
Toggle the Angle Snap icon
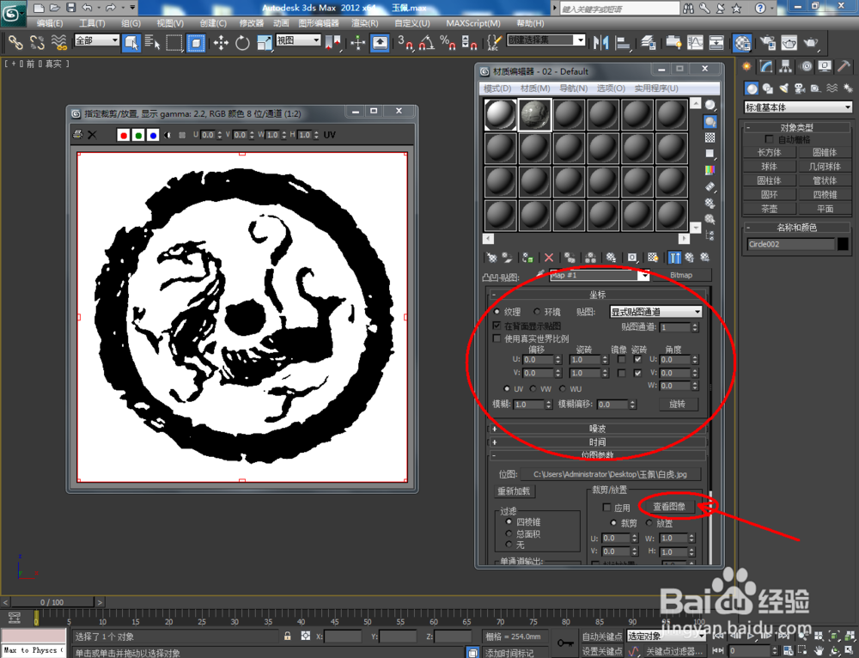tap(427, 42)
